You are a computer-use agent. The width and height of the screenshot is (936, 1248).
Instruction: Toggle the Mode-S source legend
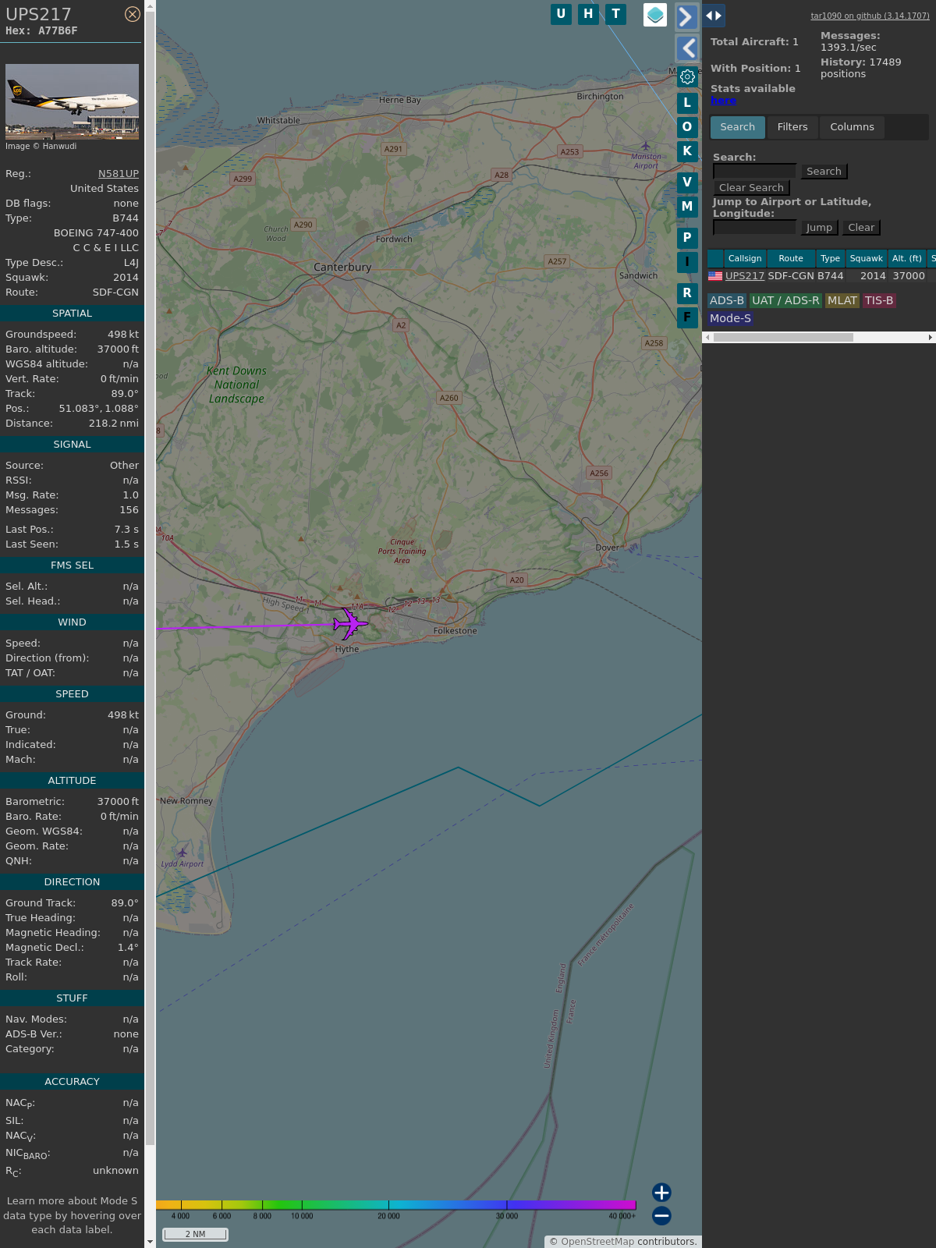(730, 318)
